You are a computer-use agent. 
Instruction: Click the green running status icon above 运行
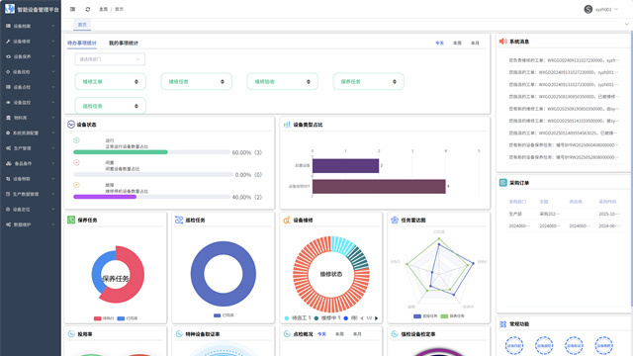pyautogui.click(x=76, y=140)
